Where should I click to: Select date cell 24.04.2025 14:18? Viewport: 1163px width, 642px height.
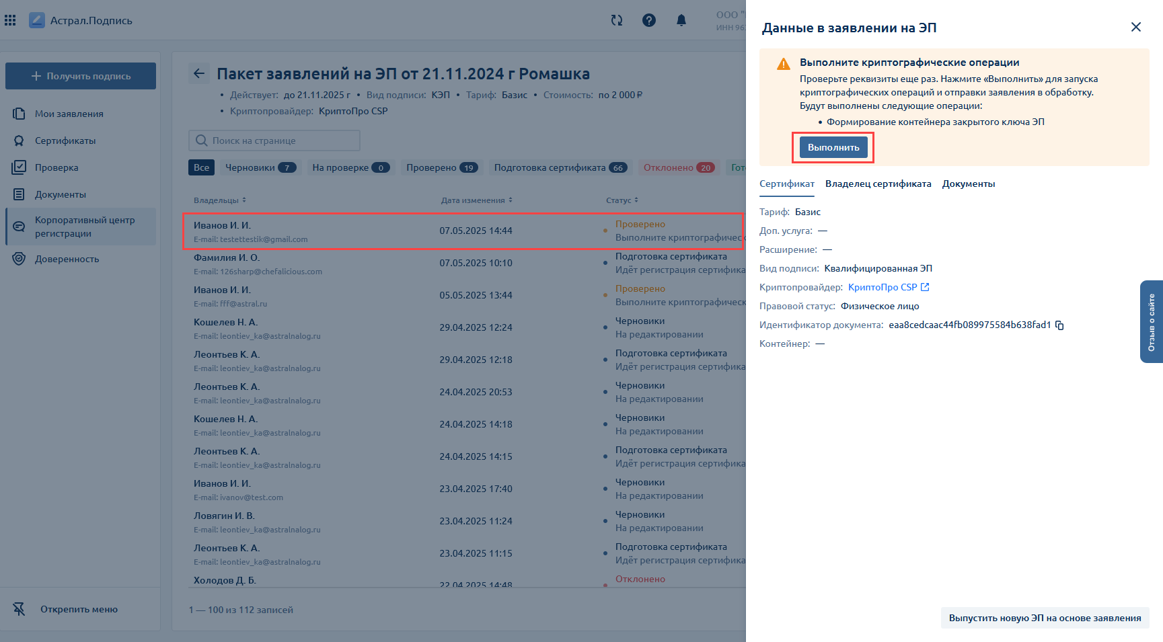coord(476,424)
